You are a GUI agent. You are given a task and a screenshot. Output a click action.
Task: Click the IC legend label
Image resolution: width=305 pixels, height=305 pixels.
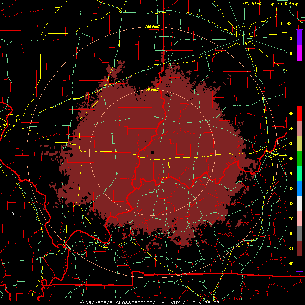(x=291, y=219)
